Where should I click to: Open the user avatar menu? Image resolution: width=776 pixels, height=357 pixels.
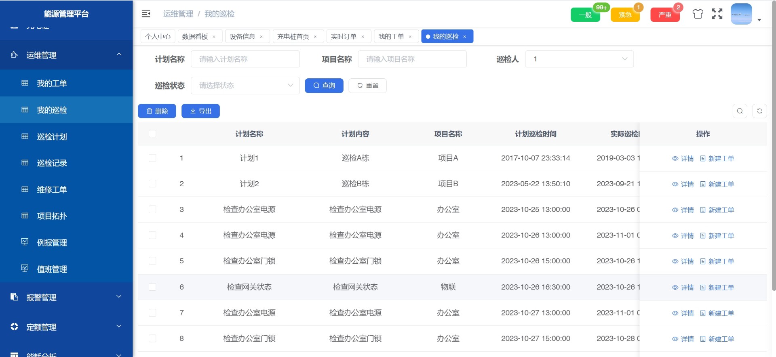pyautogui.click(x=742, y=14)
